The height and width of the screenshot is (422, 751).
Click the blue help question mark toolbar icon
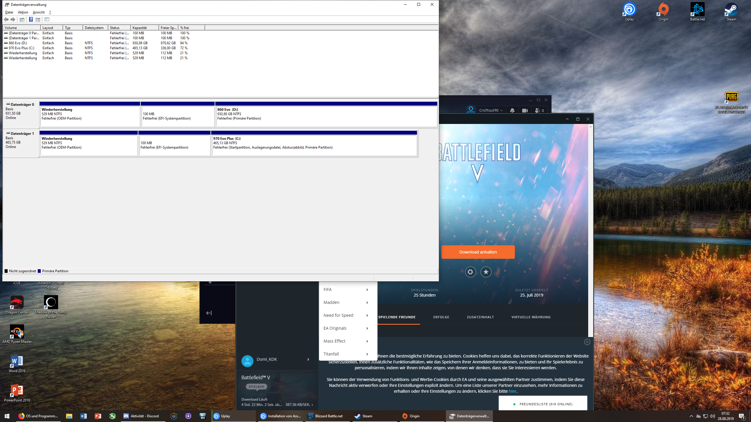pyautogui.click(x=31, y=19)
